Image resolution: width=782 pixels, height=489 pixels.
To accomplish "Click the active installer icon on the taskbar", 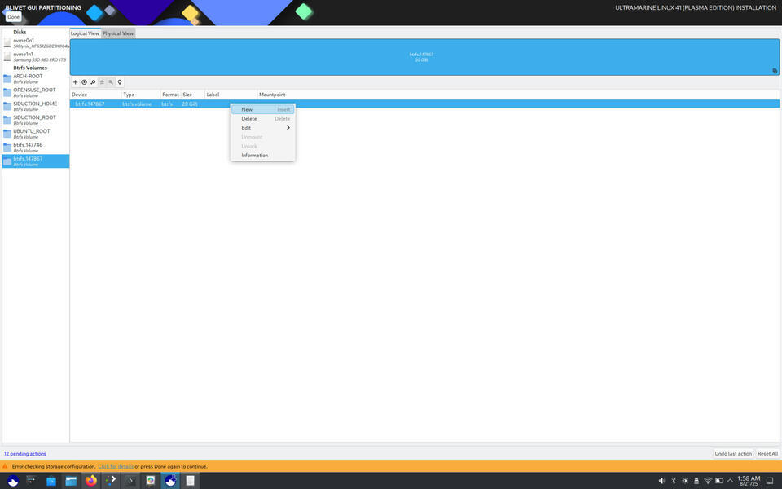I will pos(170,481).
